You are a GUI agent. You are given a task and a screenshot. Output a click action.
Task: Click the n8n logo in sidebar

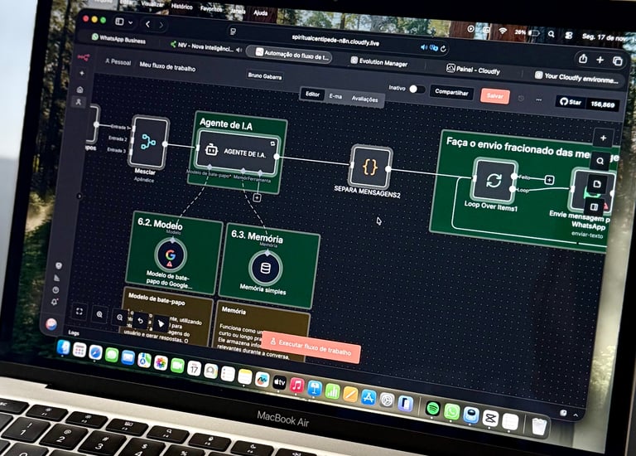click(84, 57)
